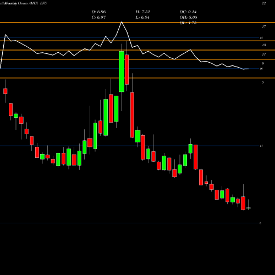Click the 'OC: 0.14' value
275x275 pixels.
[188, 12]
